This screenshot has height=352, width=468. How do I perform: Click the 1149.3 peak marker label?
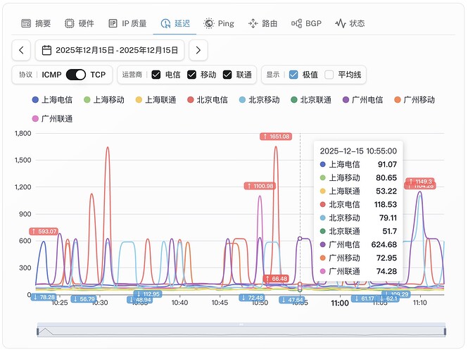(x=420, y=181)
